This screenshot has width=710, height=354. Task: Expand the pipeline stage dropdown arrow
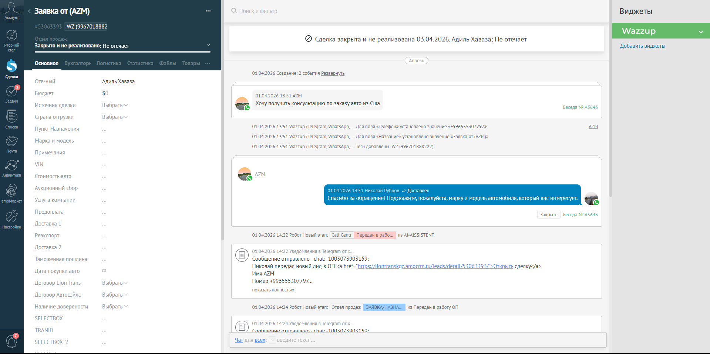(x=209, y=45)
